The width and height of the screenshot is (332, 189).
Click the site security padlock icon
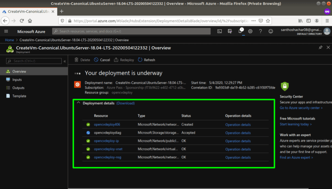pyautogui.click(x=70, y=21)
